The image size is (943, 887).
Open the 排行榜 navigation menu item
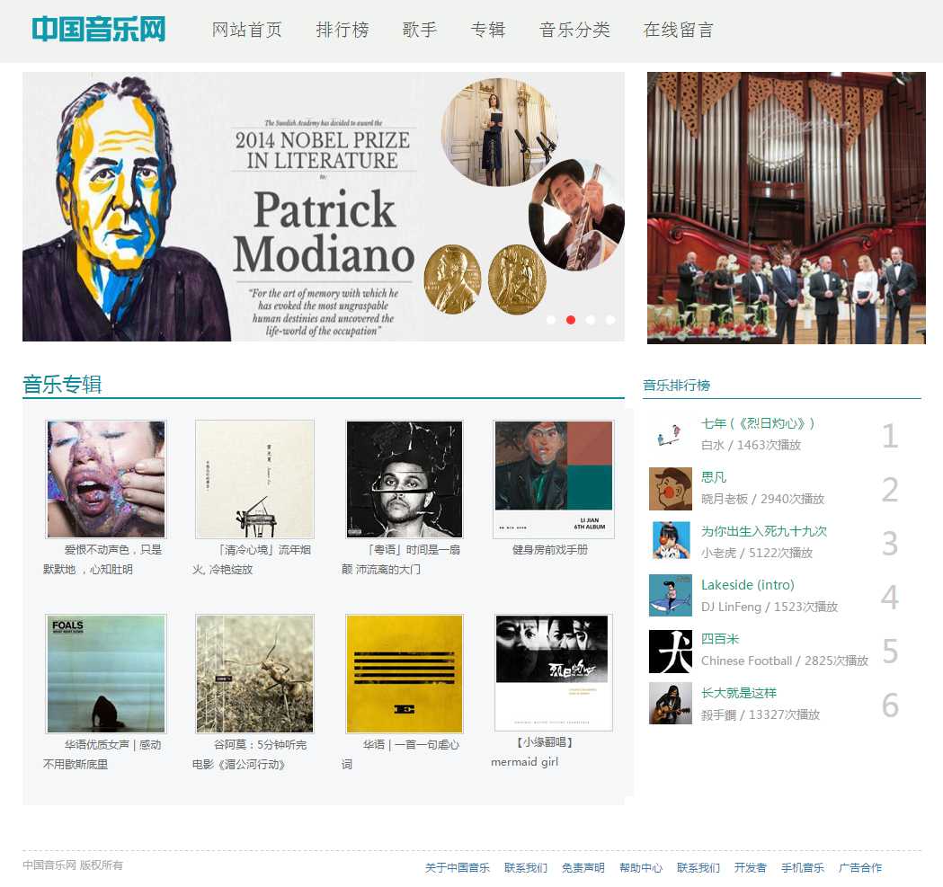(x=343, y=30)
